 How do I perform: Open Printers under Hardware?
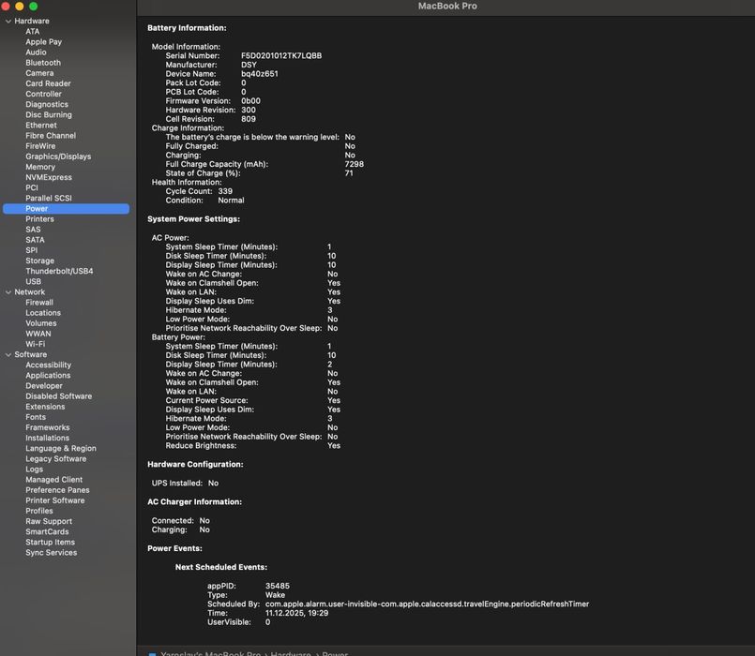(x=40, y=219)
